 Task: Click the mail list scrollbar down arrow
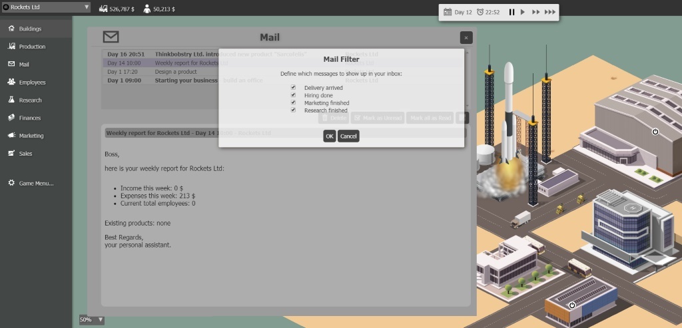(x=467, y=106)
